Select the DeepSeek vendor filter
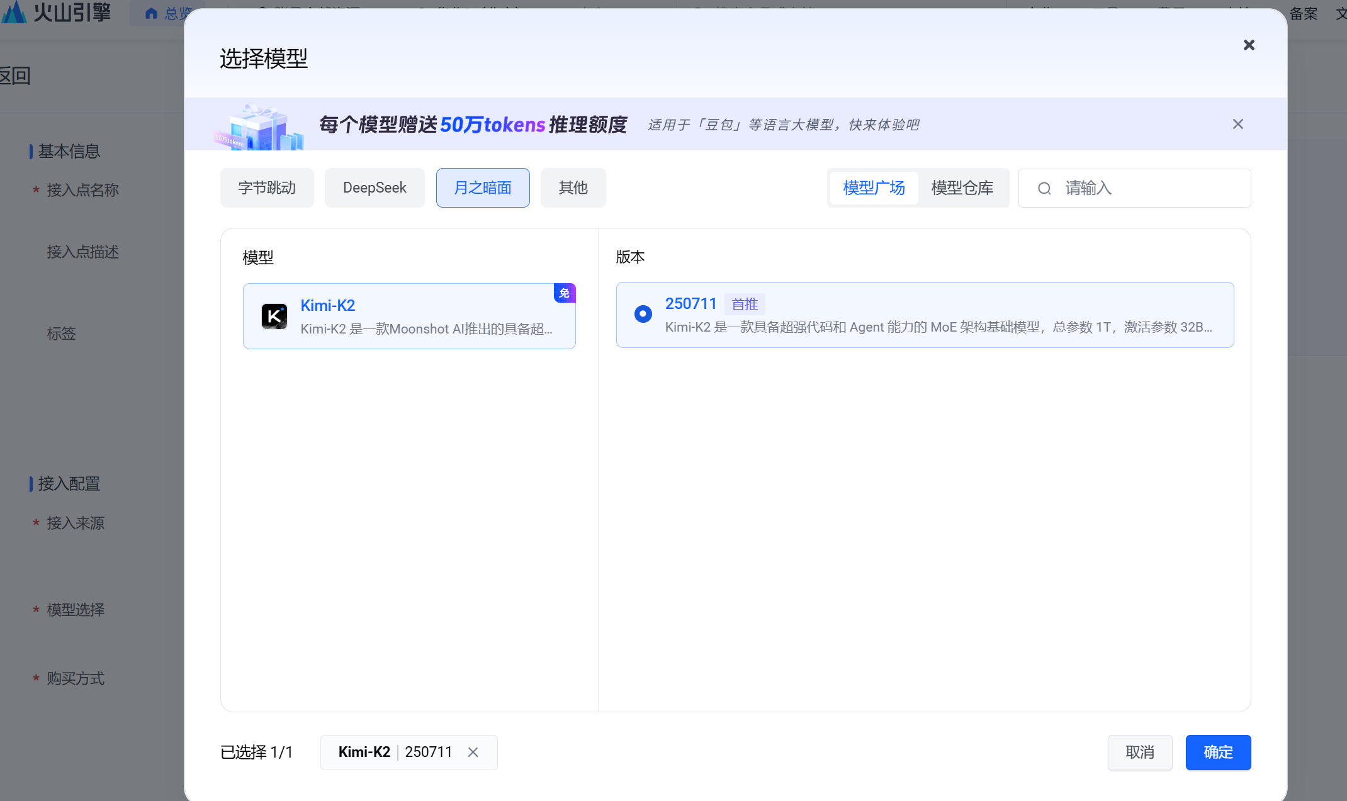 coord(375,188)
